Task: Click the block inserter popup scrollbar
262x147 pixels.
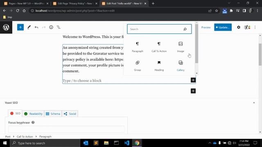Action: [196, 44]
